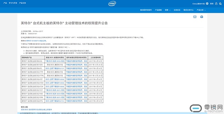Open firmware update utility link for DQ57TM
224x114 pixels.
tap(76, 72)
